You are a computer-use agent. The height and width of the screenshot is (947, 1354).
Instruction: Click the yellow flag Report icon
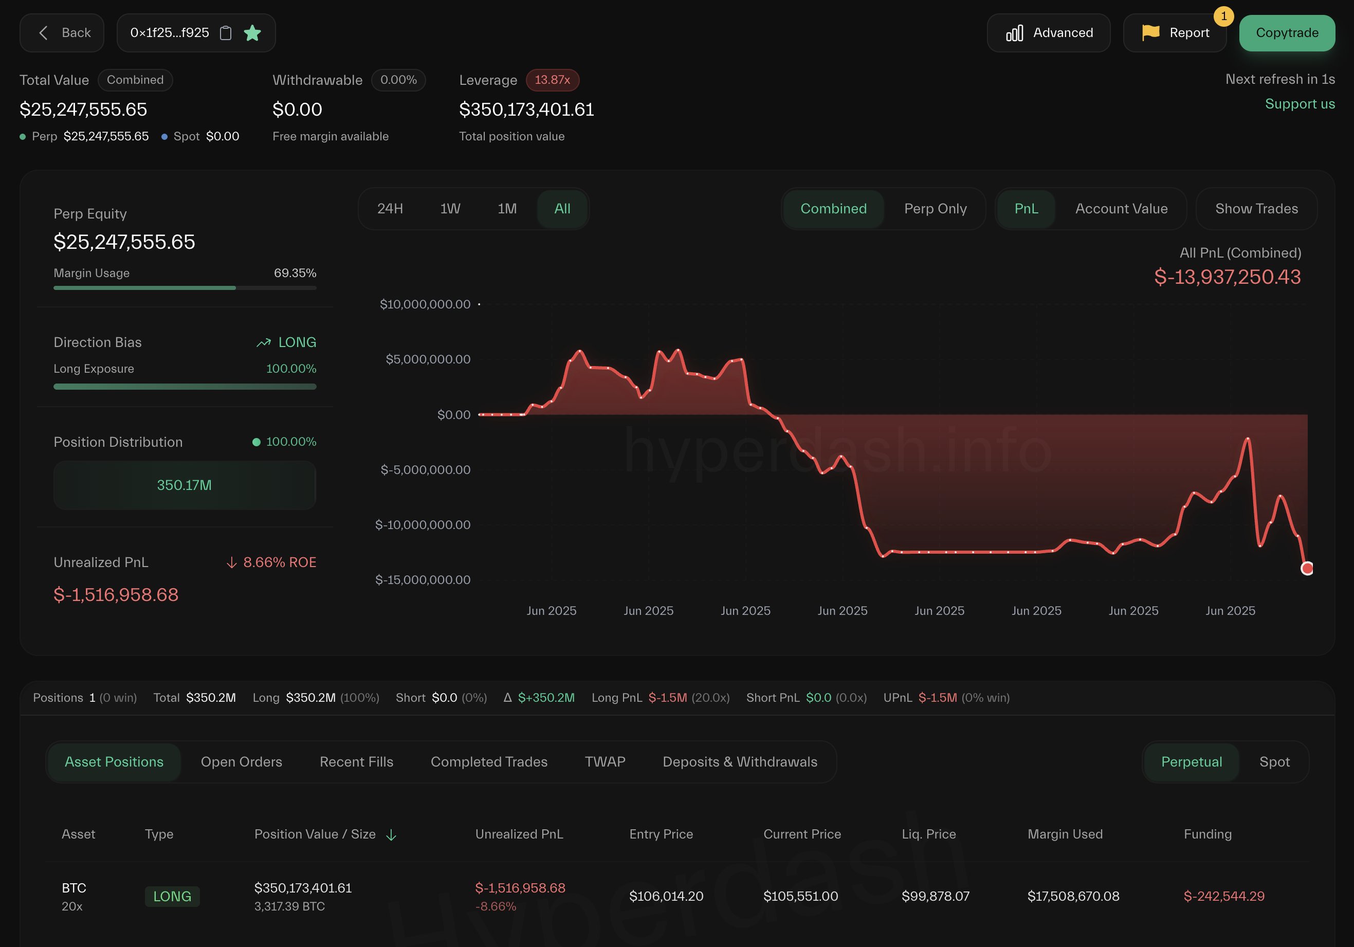pos(1150,33)
